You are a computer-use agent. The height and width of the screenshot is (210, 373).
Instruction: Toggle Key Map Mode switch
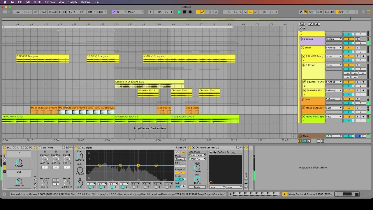pos(311,12)
